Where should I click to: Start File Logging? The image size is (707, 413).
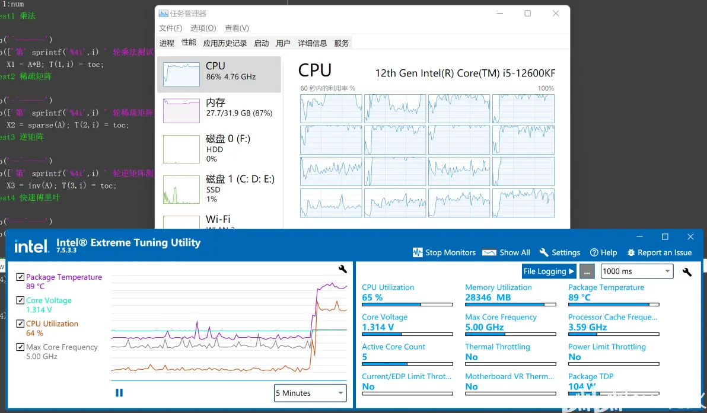[549, 271]
